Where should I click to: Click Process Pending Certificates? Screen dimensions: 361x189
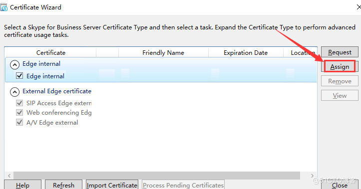point(183,185)
